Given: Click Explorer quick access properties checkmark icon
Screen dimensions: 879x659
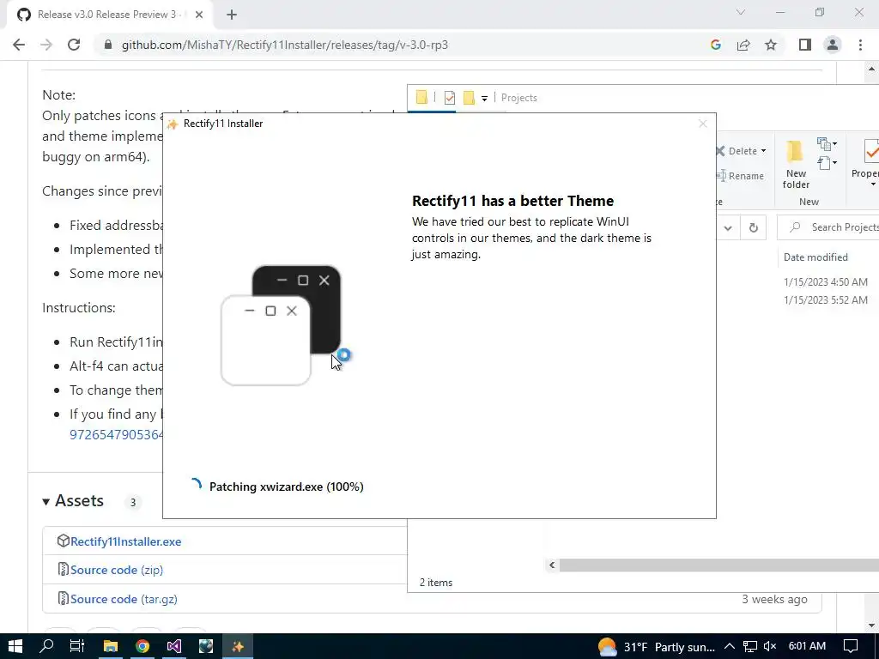Looking at the screenshot, I should click(x=450, y=98).
